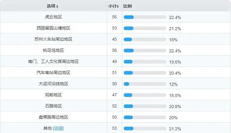This screenshot has width=231, height=133.
Task: Select the 18.8% value for 观前地区
Action: [175, 95]
